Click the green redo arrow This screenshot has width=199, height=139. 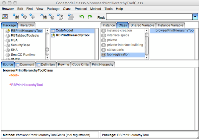coord(90,17)
